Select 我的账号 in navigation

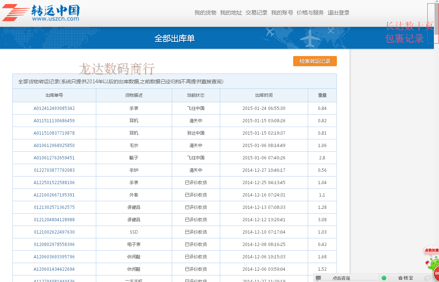coord(282,13)
